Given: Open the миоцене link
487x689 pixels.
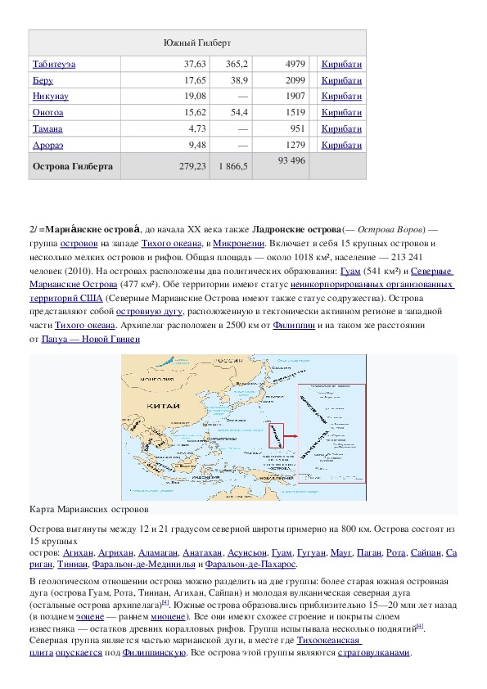Looking at the screenshot, I should tap(168, 617).
